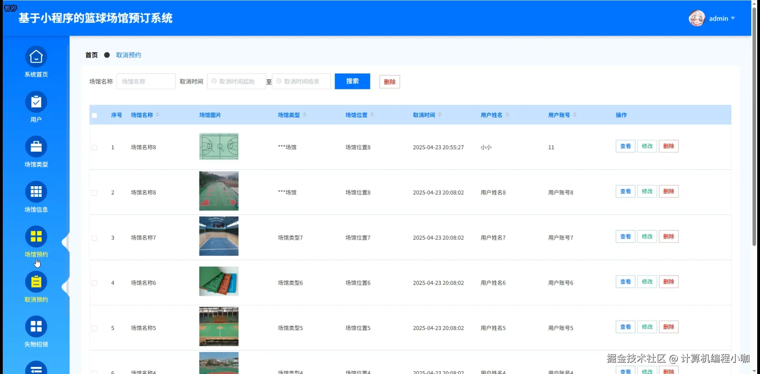Select 场馆预约 in the sidebar menu
The height and width of the screenshot is (374, 760).
point(36,254)
